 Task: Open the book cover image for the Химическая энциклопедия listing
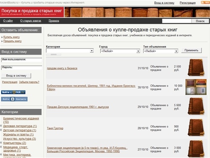click(x=196, y=149)
